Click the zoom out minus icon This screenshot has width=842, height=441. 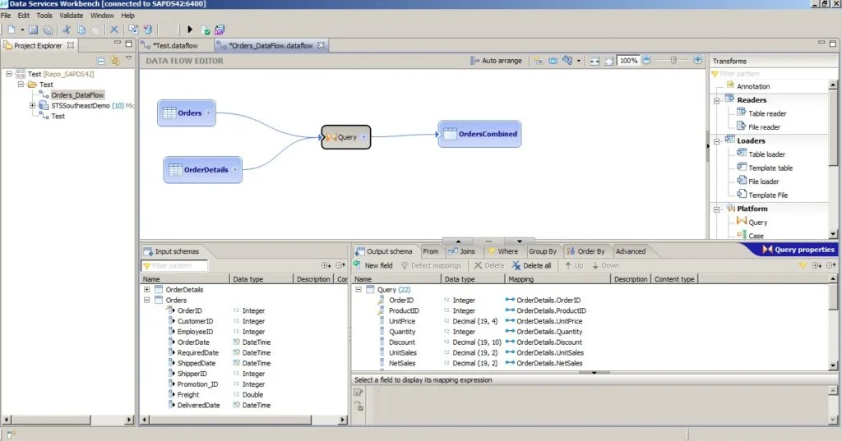click(x=646, y=60)
